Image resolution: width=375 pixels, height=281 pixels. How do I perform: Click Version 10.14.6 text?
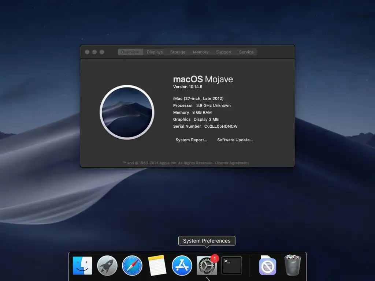point(188,87)
